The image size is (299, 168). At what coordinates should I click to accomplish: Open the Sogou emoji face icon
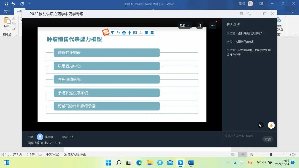[x=124, y=33]
